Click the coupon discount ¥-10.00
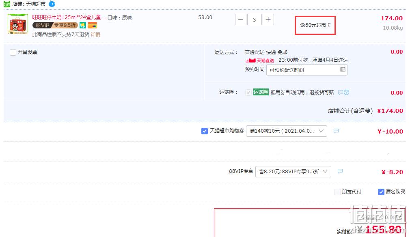Viewport: 410px width, 237px height. click(x=390, y=131)
